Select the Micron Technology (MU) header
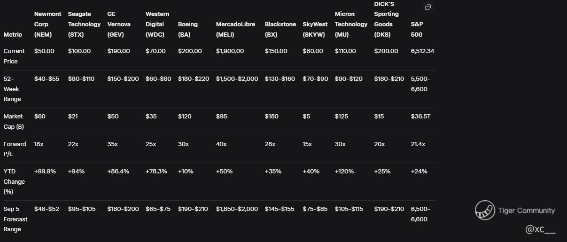 (351, 24)
